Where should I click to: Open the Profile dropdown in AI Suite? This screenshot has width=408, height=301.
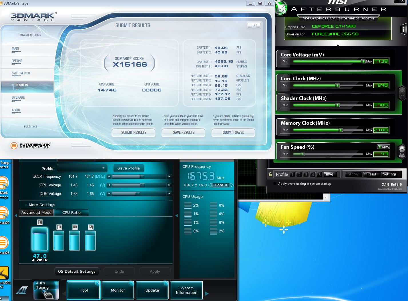click(x=82, y=168)
